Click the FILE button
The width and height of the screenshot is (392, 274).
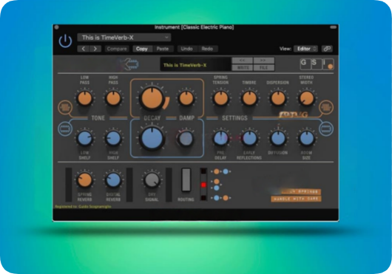point(264,68)
